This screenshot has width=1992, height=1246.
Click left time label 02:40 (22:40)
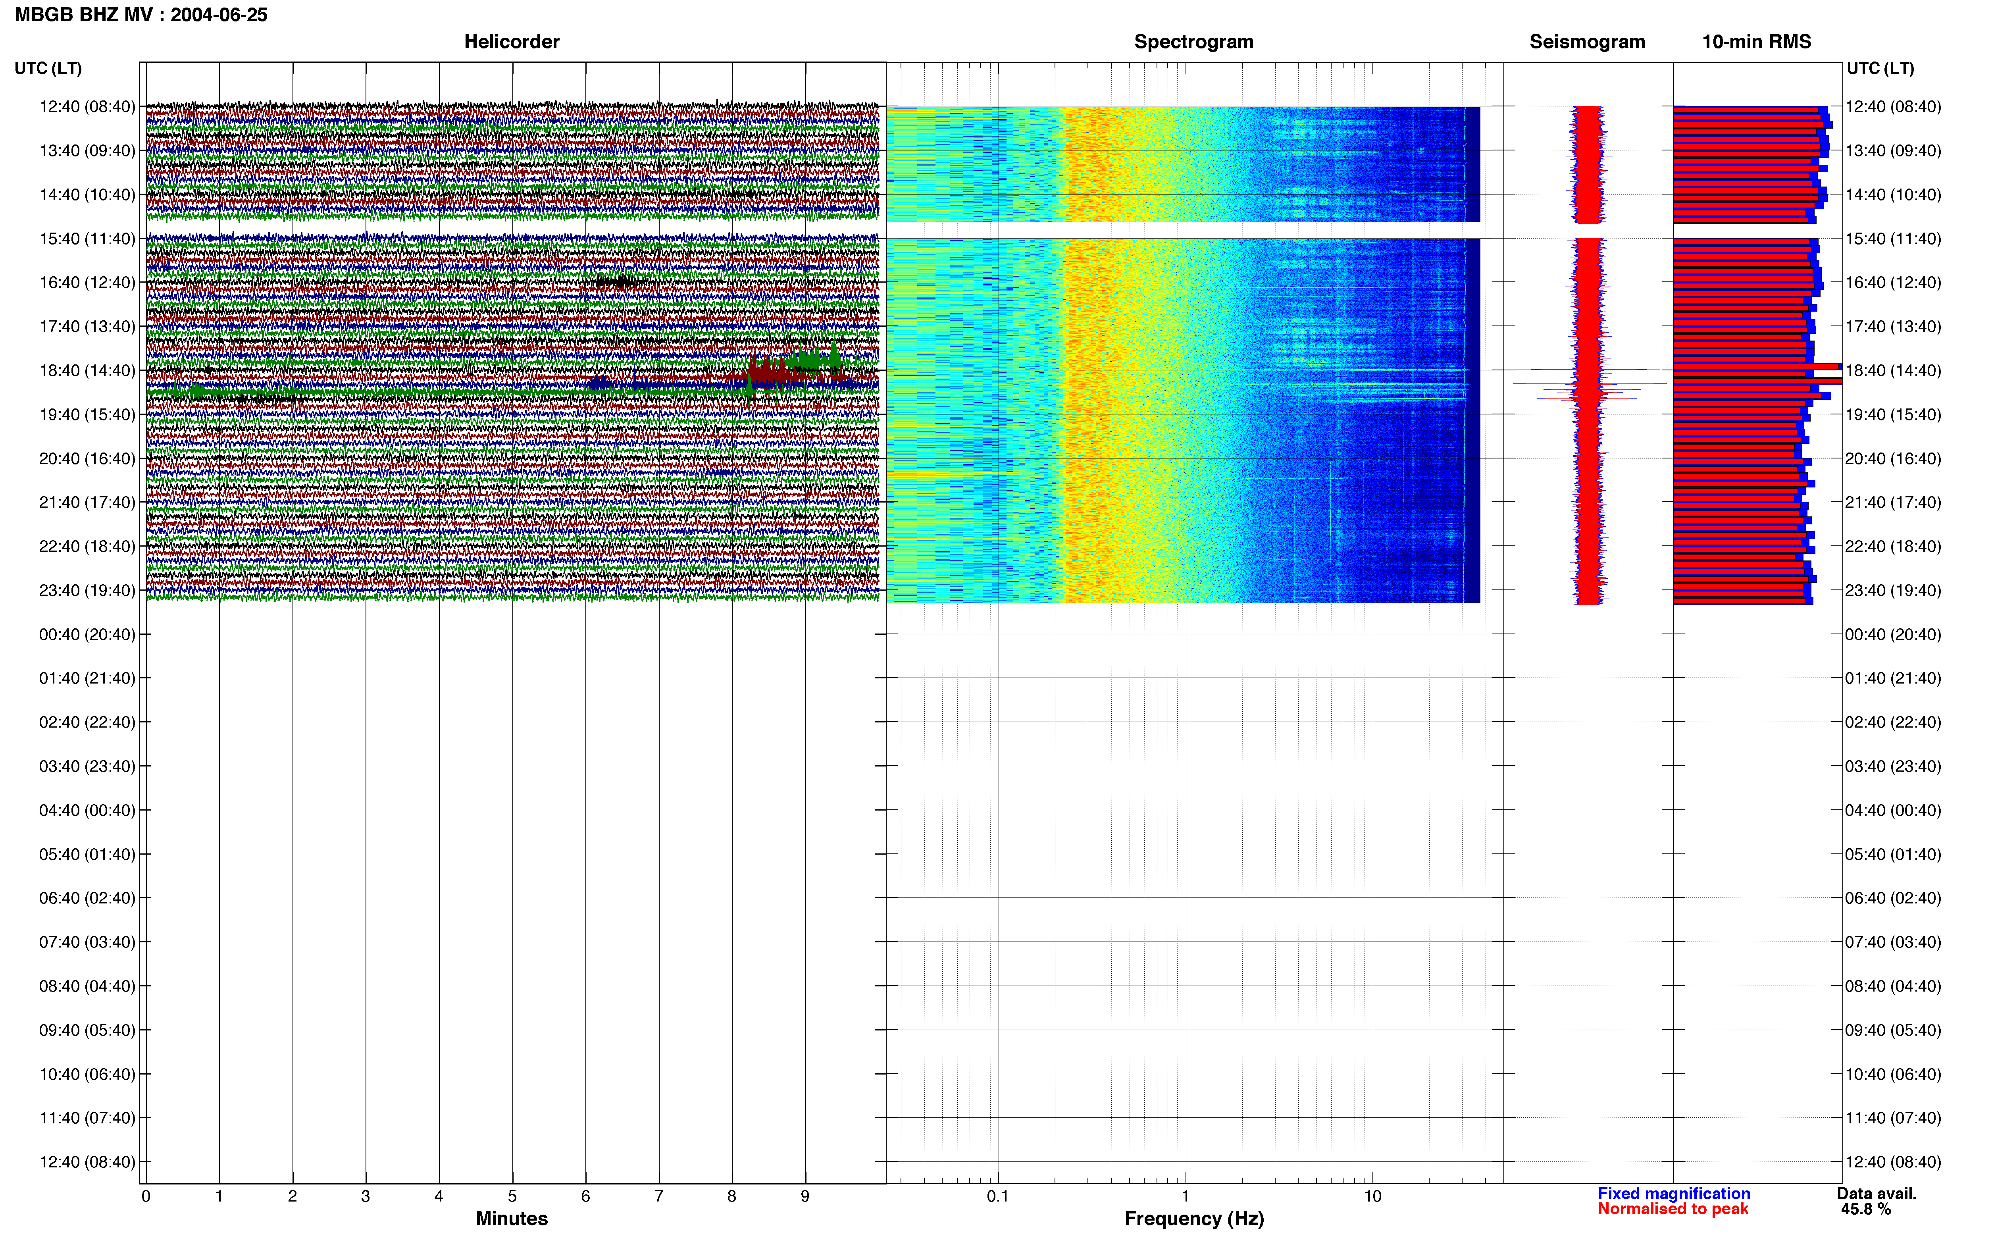pyautogui.click(x=87, y=722)
